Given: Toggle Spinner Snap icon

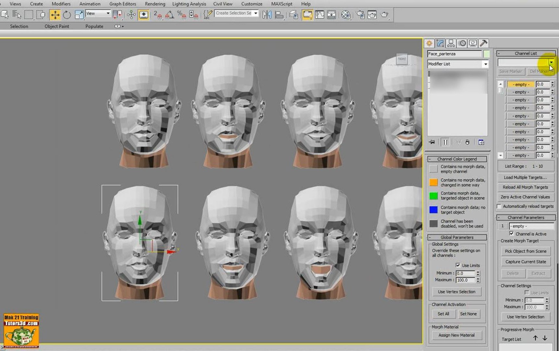Looking at the screenshot, I should point(194,15).
